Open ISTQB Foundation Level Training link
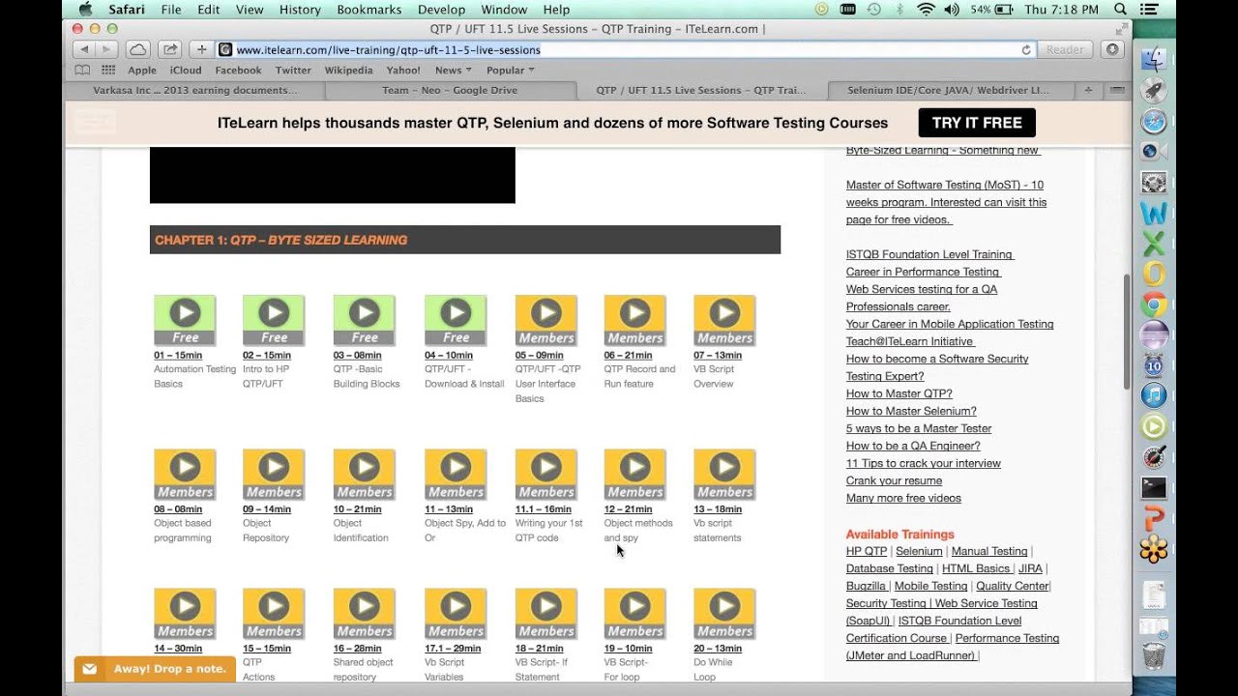This screenshot has height=696, width=1238. coord(929,254)
